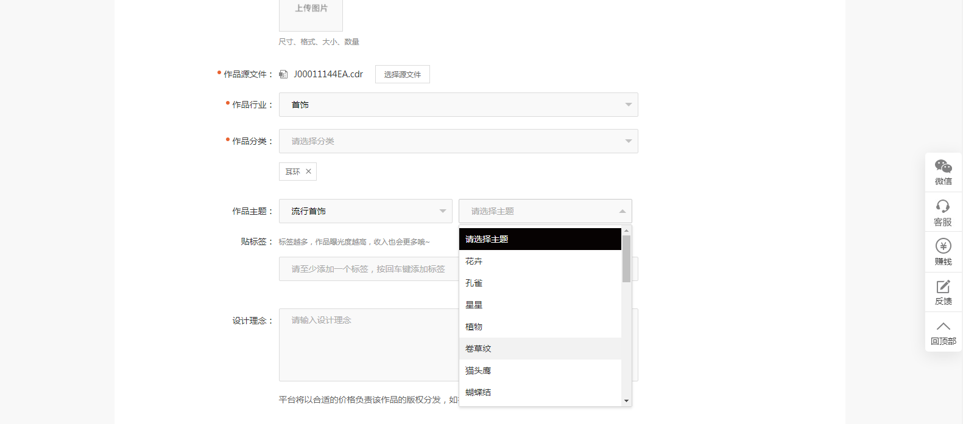The height and width of the screenshot is (424, 963).
Task: Click the 标签越多 tag hint text
Action: pyautogui.click(x=354, y=242)
